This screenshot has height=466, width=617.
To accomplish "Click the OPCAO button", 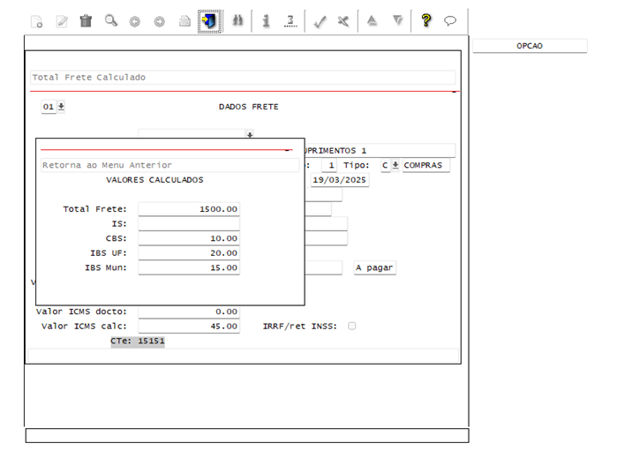I will 530,46.
